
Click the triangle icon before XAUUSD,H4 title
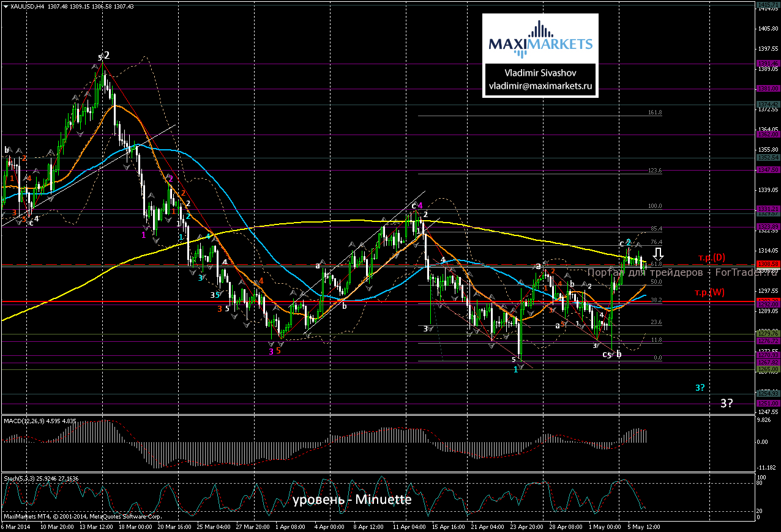pos(6,6)
